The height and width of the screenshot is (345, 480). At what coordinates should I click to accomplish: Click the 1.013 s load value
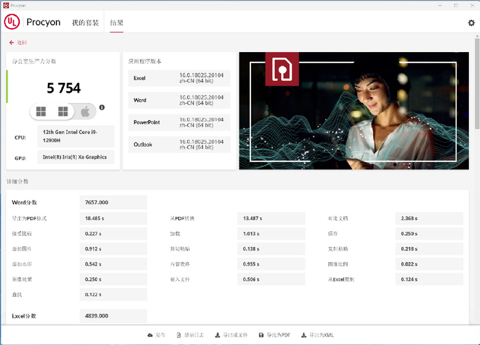[272, 234]
